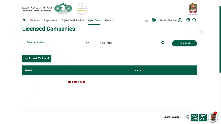Switch the language to Arabic (عربي)
This screenshot has height=124, width=221.
148,20
